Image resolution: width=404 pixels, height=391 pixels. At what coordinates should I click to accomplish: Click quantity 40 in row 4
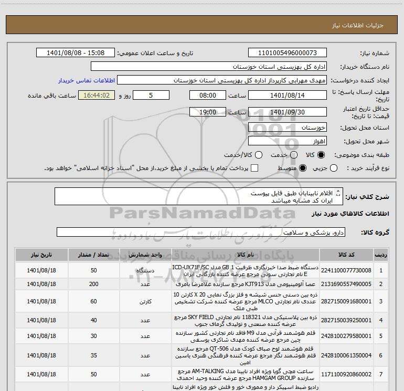[93, 320]
